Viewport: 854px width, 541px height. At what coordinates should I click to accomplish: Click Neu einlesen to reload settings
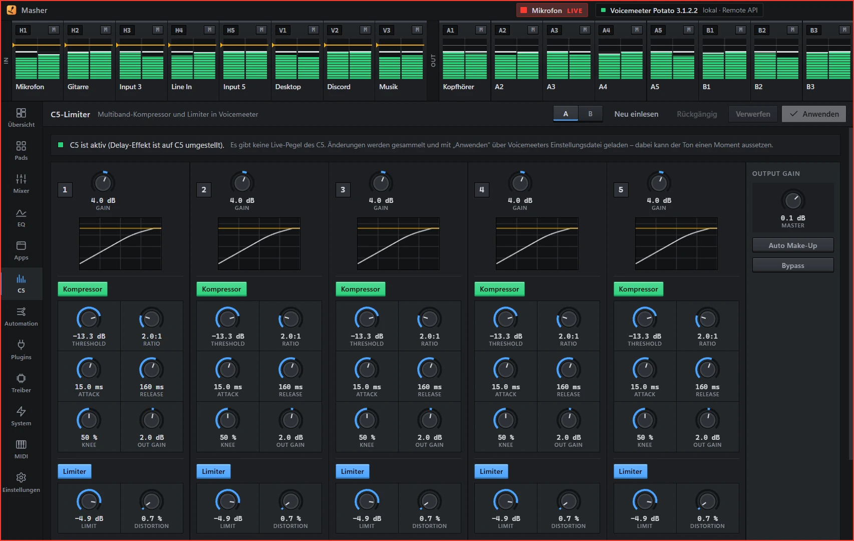pos(636,114)
